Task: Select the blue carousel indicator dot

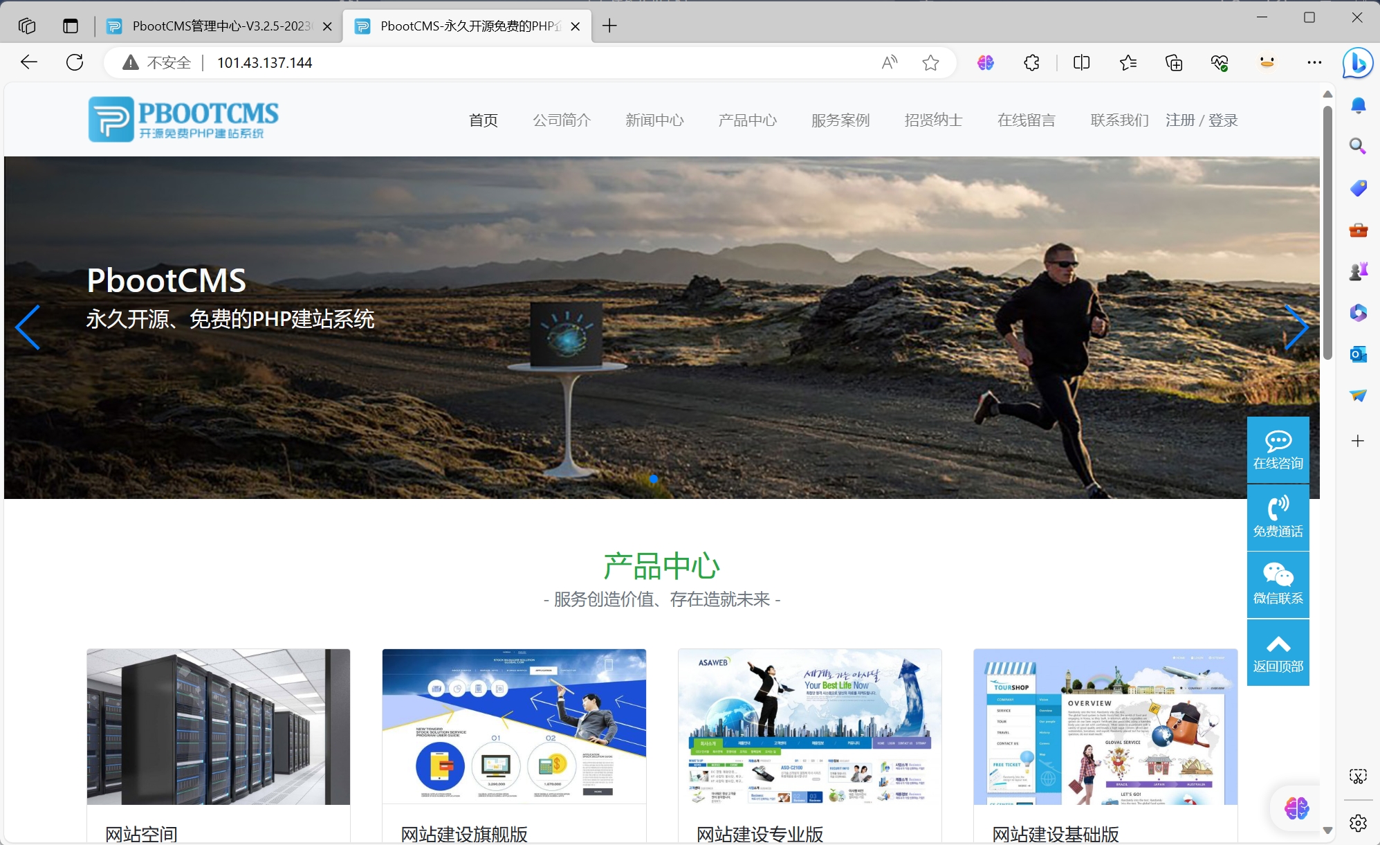Action: click(x=654, y=478)
